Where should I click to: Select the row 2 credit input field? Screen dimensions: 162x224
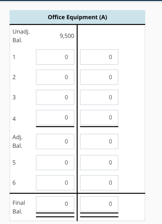pyautogui.click(x=99, y=77)
